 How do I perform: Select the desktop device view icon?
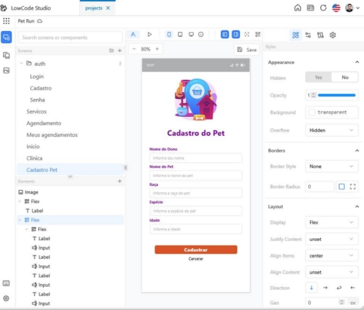[x=191, y=34]
